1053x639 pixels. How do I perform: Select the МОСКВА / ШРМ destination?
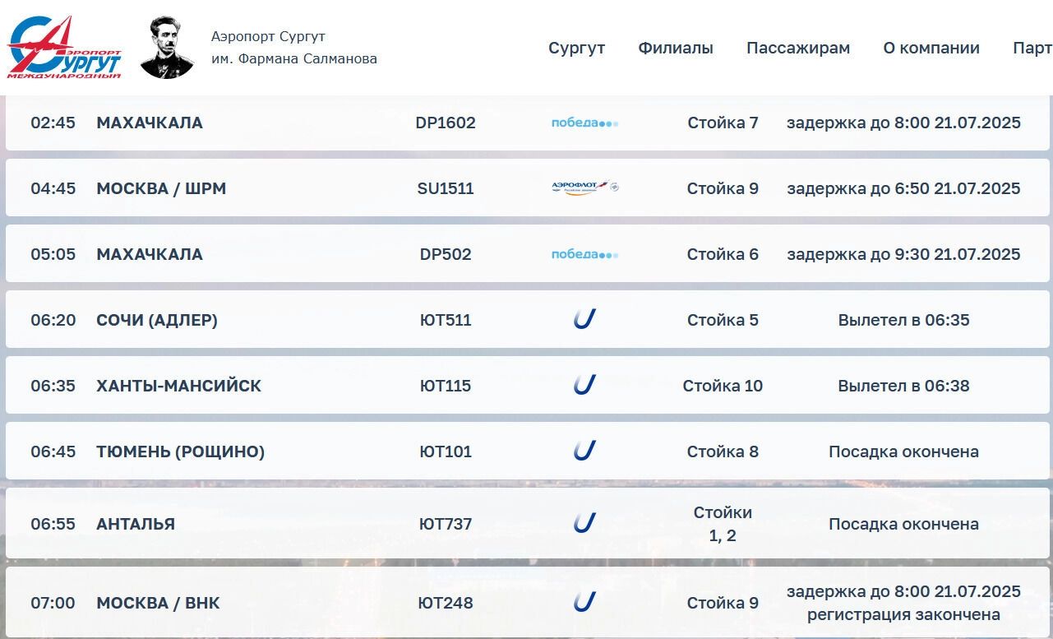tap(161, 188)
